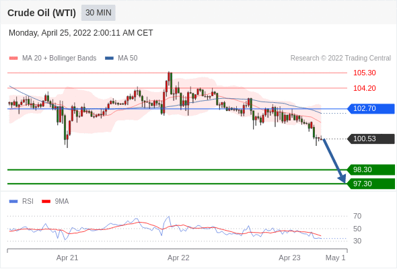397x269 pixels.
Task: Click the 30 MIN timeframe button
Action: tap(98, 13)
